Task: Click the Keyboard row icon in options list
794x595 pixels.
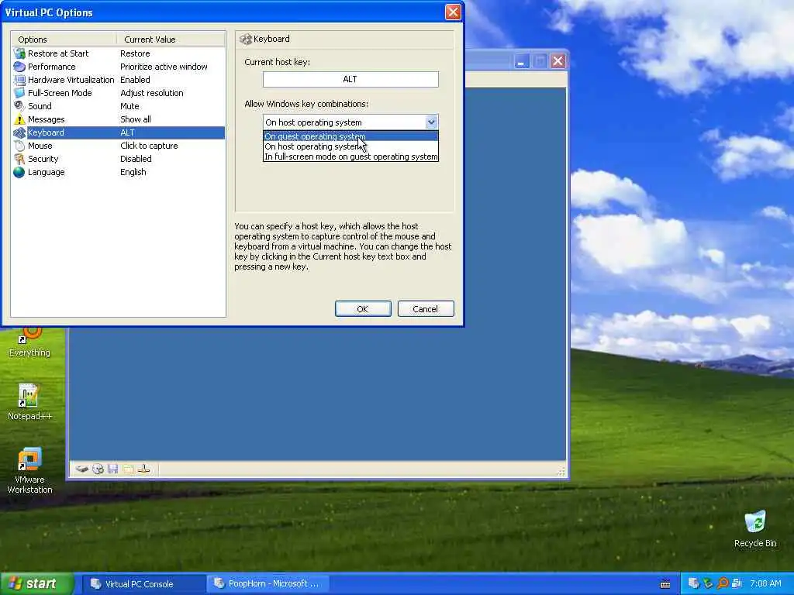Action: [x=19, y=132]
